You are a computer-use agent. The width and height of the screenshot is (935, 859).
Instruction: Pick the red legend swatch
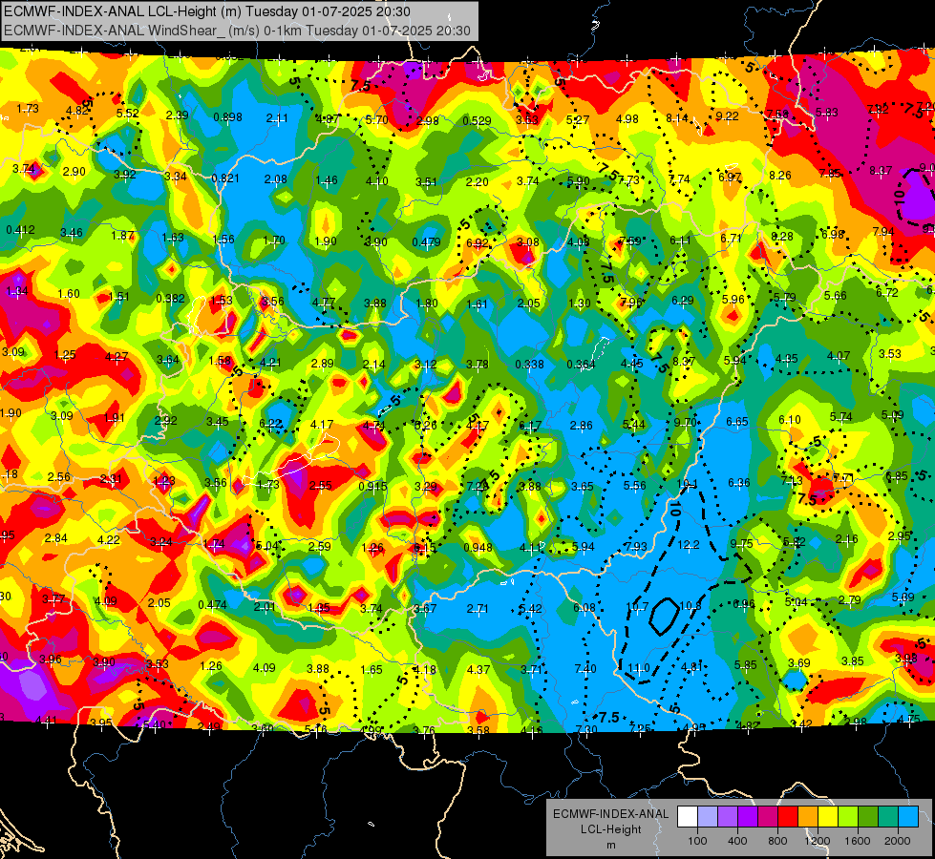(x=788, y=817)
